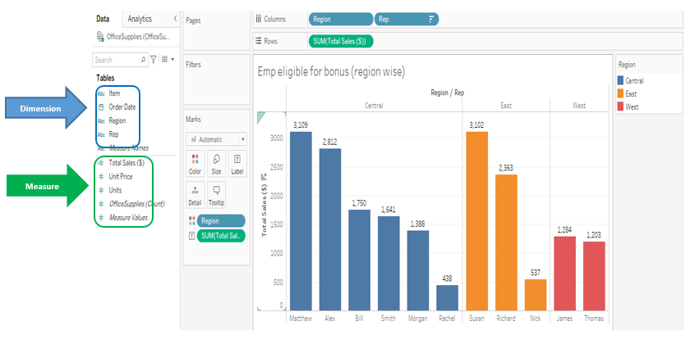Click the Region legend title
This screenshot has width=699, height=344.
[x=627, y=65]
